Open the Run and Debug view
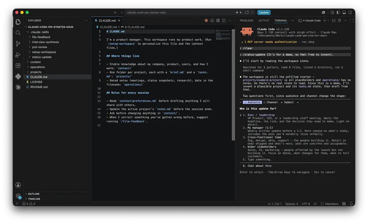Image resolution: width=368 pixels, height=223 pixels. 18,55
